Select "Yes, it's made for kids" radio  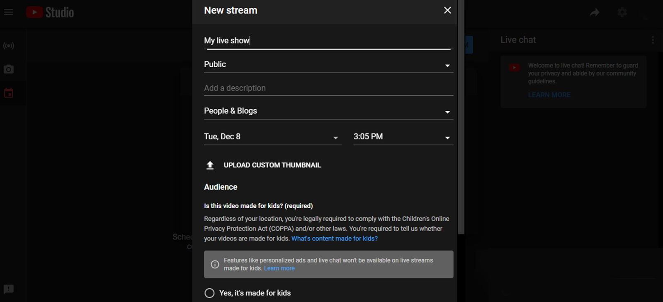(x=210, y=293)
